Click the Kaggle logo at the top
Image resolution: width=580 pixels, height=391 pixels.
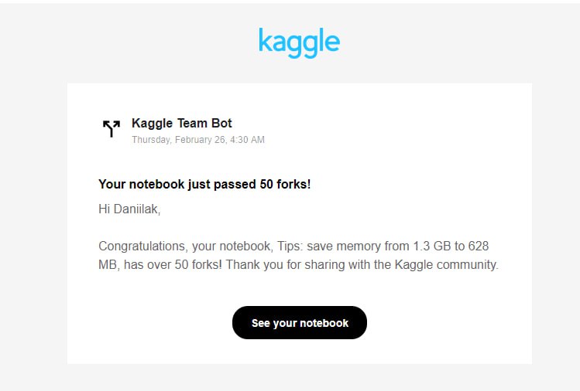click(299, 42)
